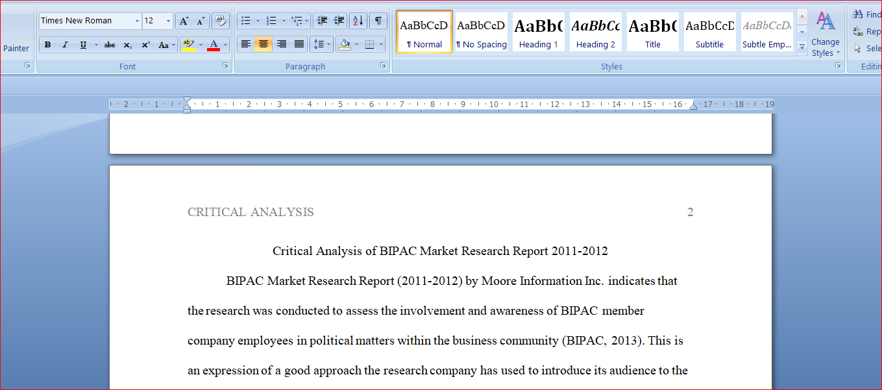Open the Clipboard pane launcher
Screen dimensions: 882x390
(27, 66)
